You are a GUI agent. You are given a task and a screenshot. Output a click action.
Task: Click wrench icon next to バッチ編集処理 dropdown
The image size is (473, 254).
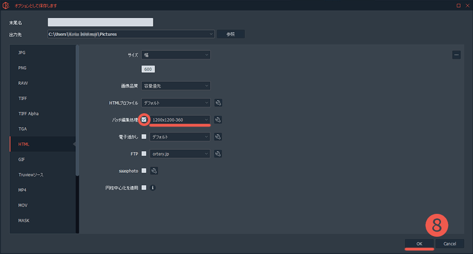(x=218, y=120)
